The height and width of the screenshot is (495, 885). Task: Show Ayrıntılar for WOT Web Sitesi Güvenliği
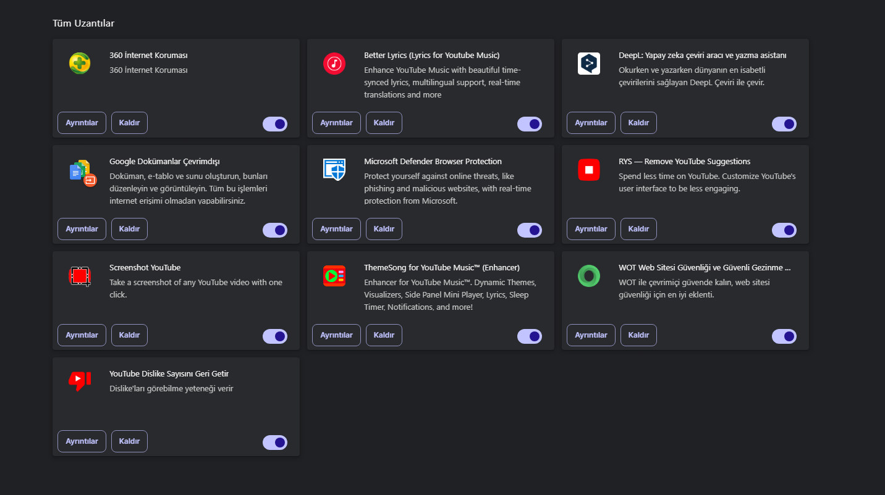coord(591,335)
